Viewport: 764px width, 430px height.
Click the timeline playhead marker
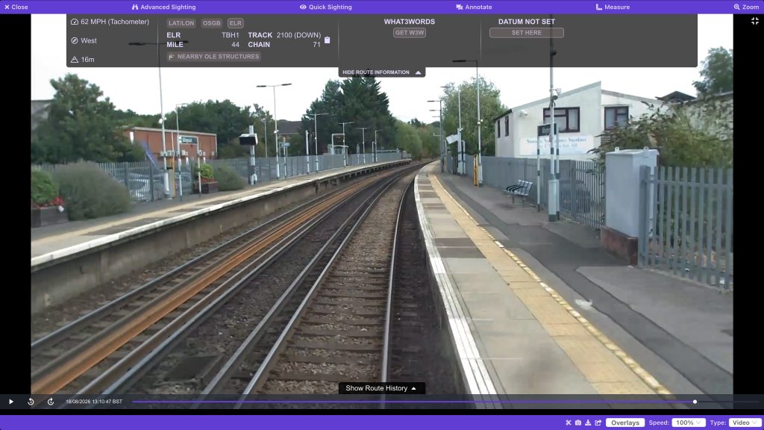click(695, 402)
